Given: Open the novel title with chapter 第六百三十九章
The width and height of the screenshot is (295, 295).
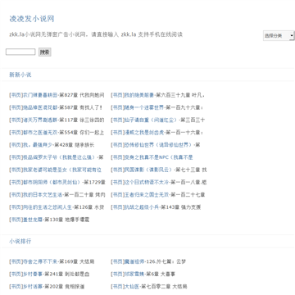Looking at the screenshot, I should click(139, 95).
